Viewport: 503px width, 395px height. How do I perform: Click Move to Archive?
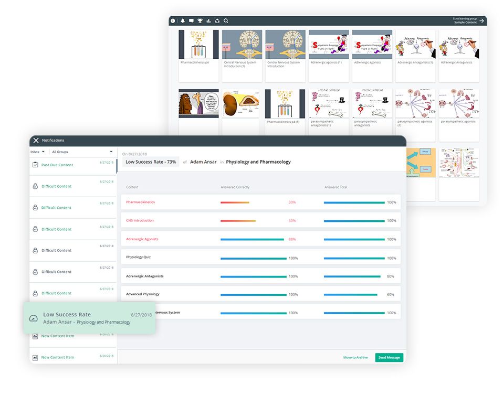[x=355, y=357]
